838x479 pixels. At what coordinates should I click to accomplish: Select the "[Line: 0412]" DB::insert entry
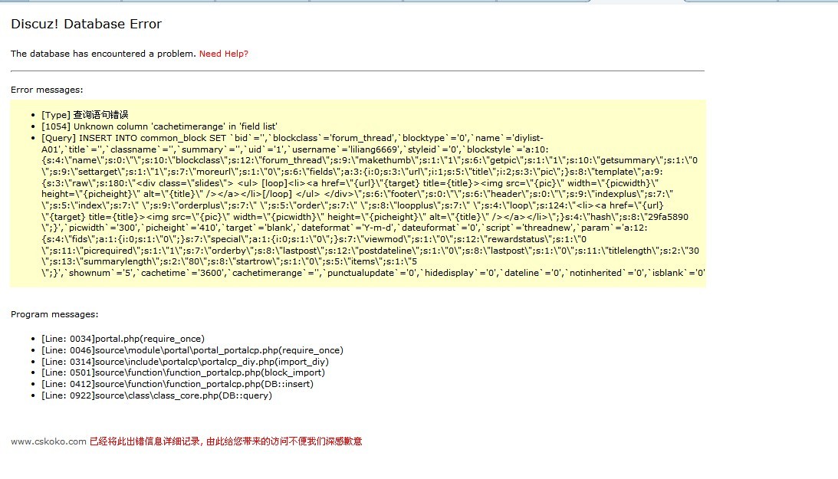pos(177,384)
